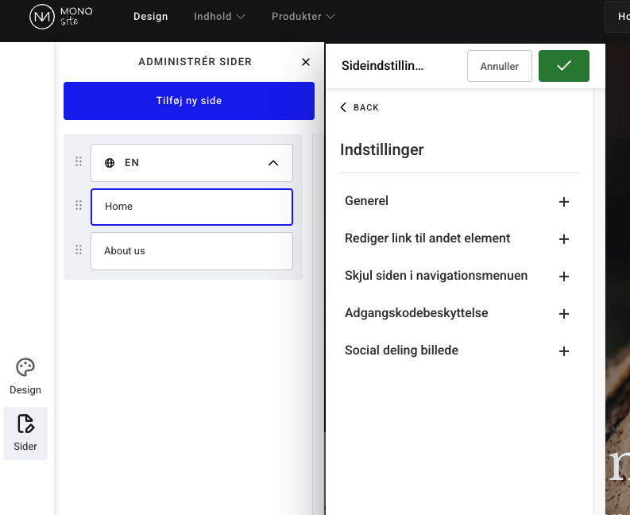630x515 pixels.
Task: Click drag handle beside About us
Action: click(x=78, y=250)
